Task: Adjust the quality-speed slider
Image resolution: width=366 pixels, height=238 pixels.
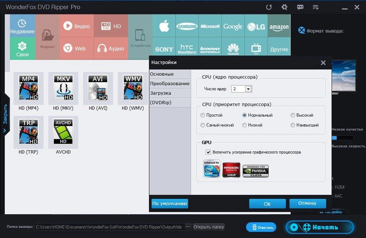Action: pos(343,138)
